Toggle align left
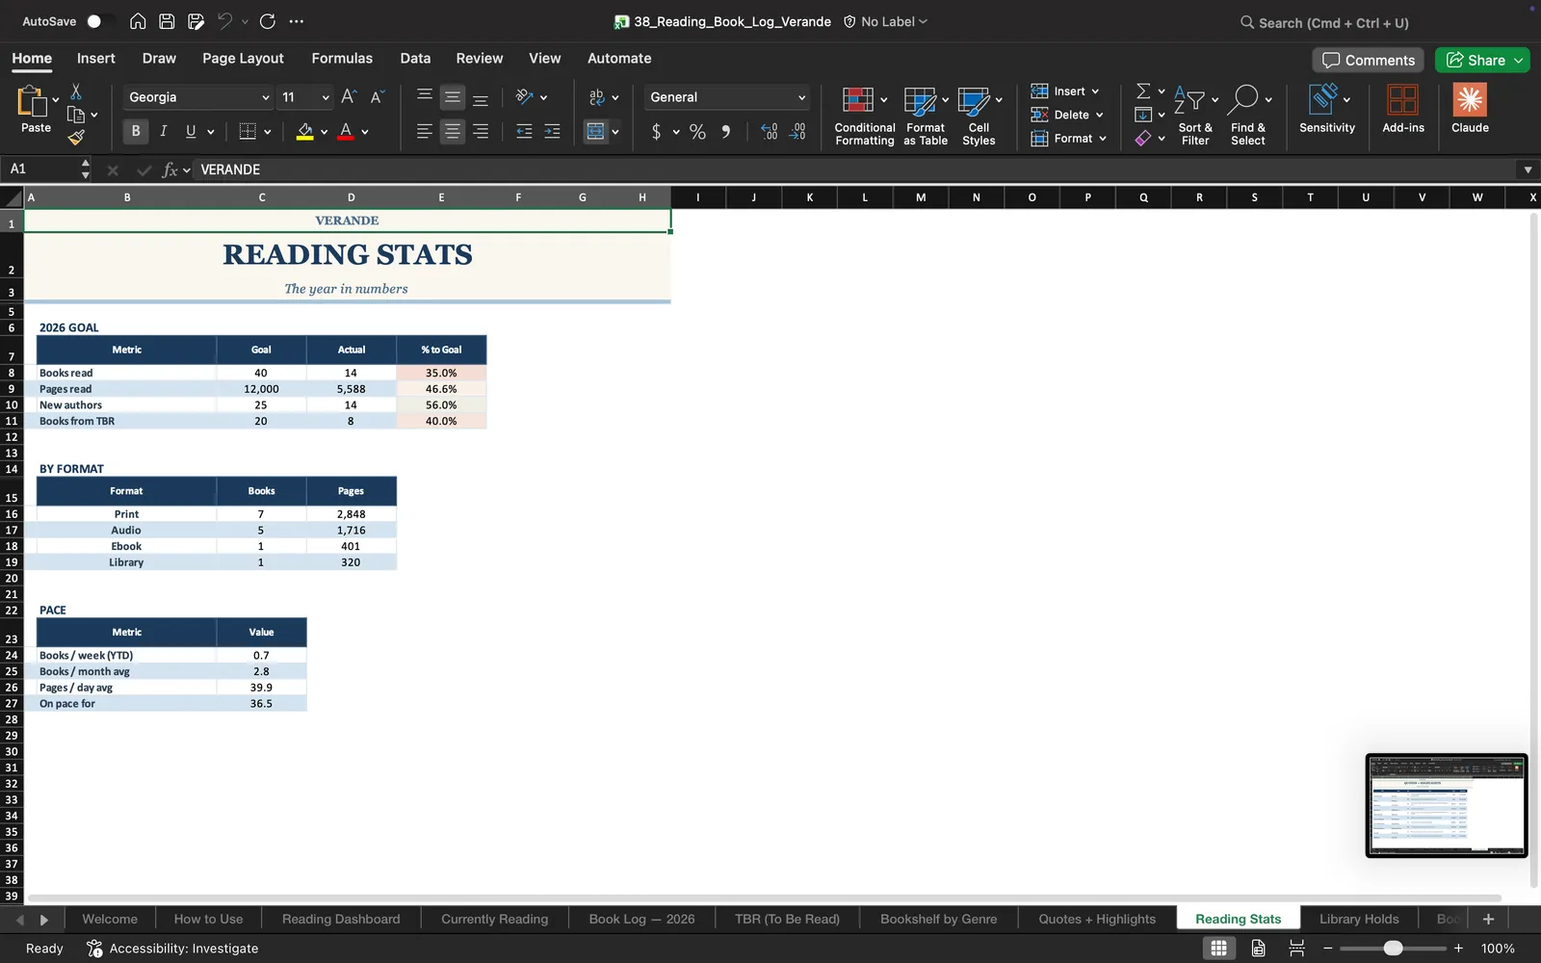This screenshot has height=963, width=1541. pos(424,131)
